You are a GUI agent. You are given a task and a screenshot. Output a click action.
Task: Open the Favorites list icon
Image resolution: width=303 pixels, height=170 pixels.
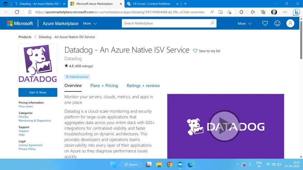[x=253, y=12]
